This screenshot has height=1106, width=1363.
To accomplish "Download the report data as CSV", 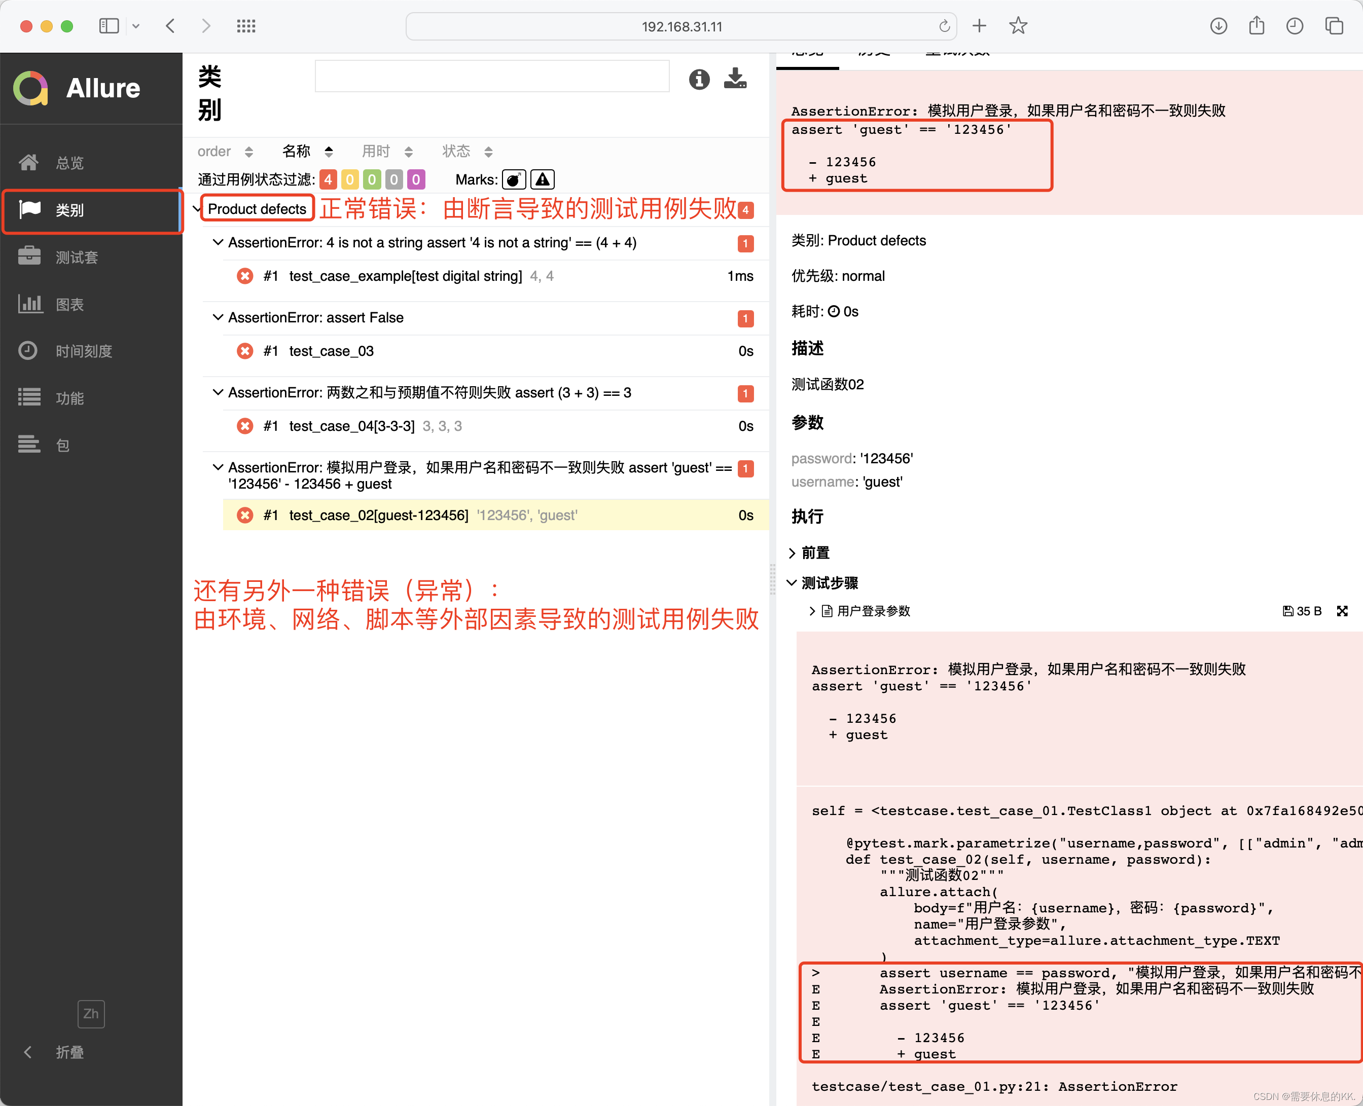I will 735,79.
